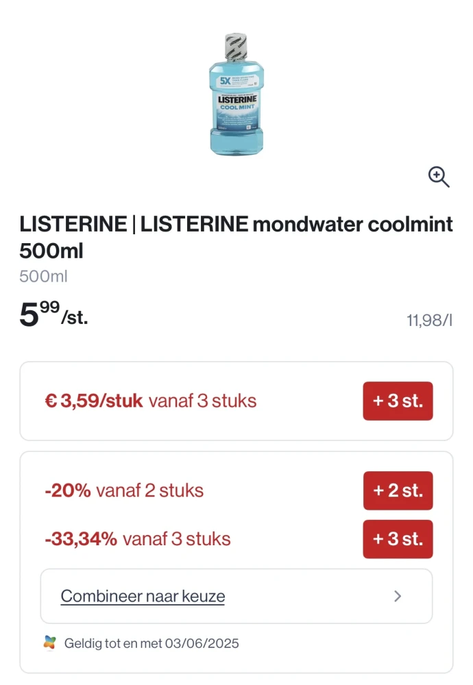Viewport: 473px width, 685px height.
Task: Select the product title LISTERINE mondwater coolmint
Action: [236, 236]
